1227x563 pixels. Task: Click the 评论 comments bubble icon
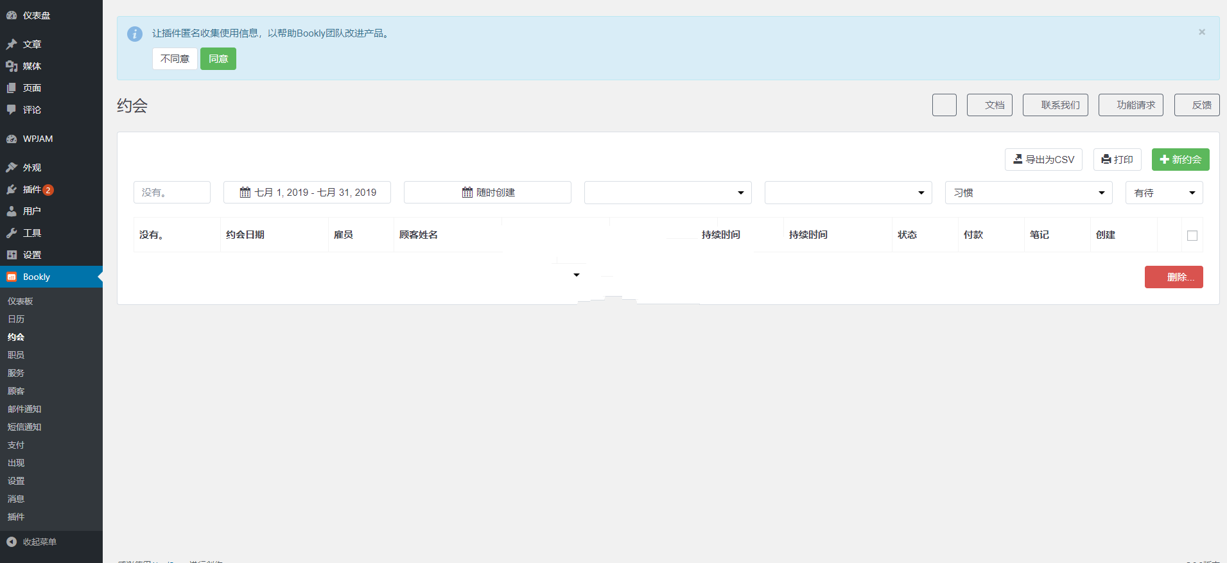coord(12,110)
